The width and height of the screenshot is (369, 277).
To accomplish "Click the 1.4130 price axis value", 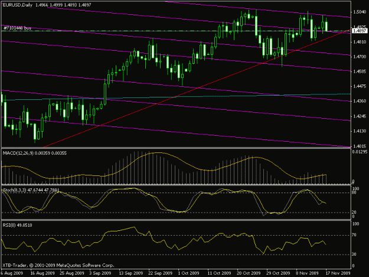I will click(x=360, y=131).
